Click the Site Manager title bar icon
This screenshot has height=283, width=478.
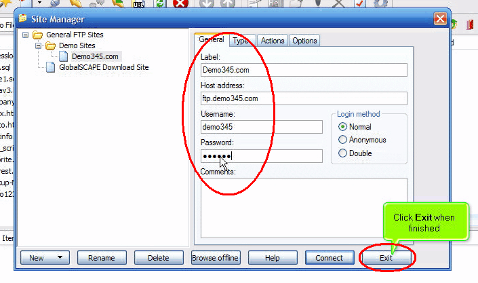click(22, 18)
